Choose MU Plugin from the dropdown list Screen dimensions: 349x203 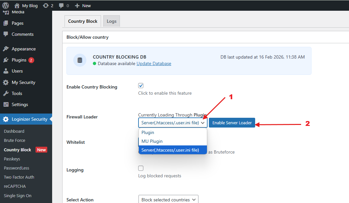click(x=152, y=141)
